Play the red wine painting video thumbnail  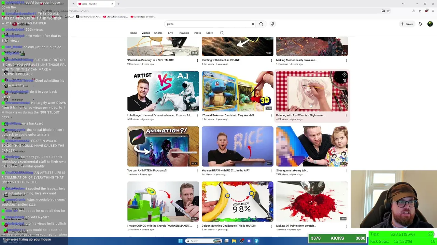tap(312, 91)
